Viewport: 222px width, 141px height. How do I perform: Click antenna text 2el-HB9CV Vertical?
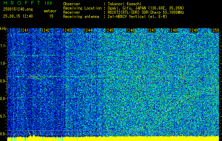coord(127,17)
